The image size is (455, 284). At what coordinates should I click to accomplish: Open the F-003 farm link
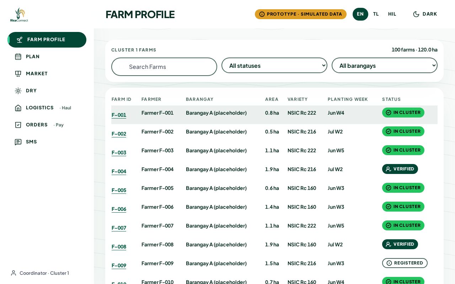(x=119, y=153)
